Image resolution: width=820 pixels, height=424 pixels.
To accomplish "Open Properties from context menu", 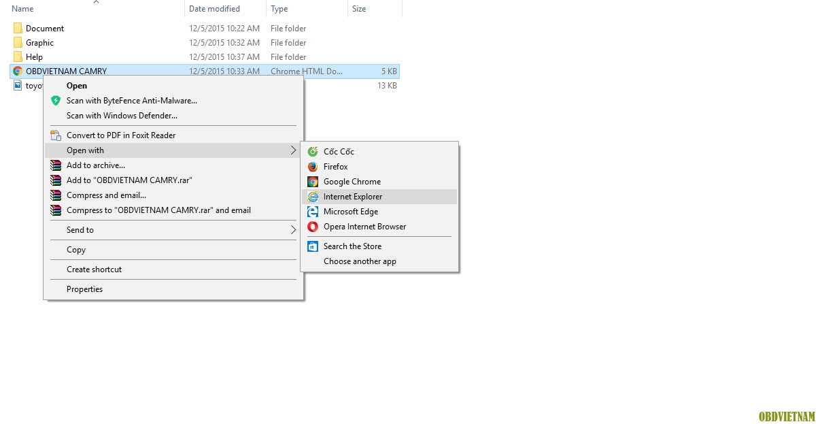I will pyautogui.click(x=173, y=289).
